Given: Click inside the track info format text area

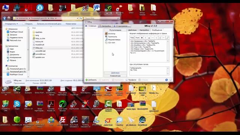Looking at the screenshot, I should pos(148,51).
